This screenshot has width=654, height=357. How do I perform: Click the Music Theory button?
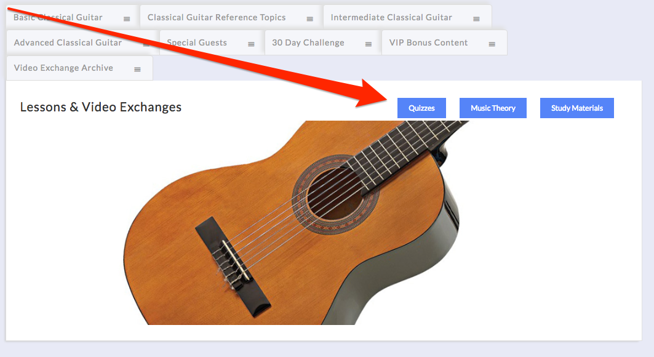(x=493, y=108)
